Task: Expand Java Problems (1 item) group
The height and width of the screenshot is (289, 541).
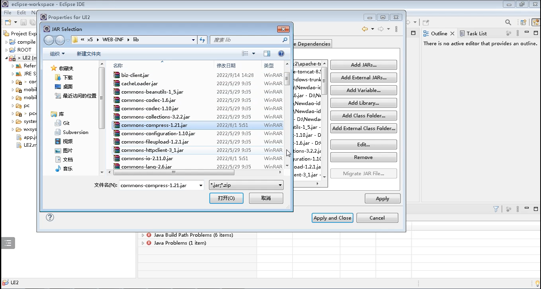Action: click(x=143, y=243)
